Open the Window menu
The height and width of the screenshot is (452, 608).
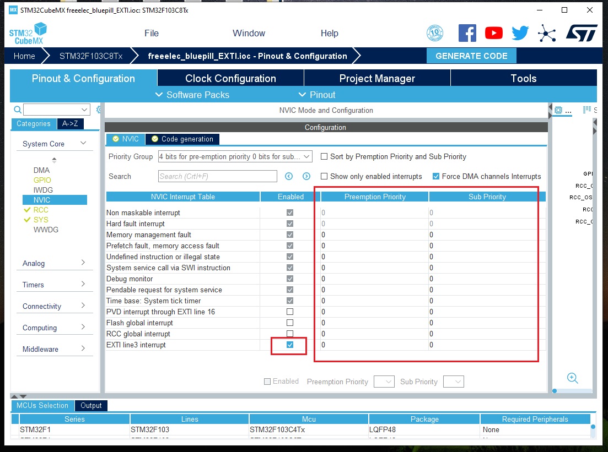[x=249, y=34]
